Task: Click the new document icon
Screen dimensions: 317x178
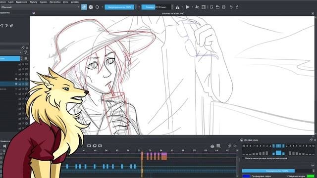Action: point(211,7)
